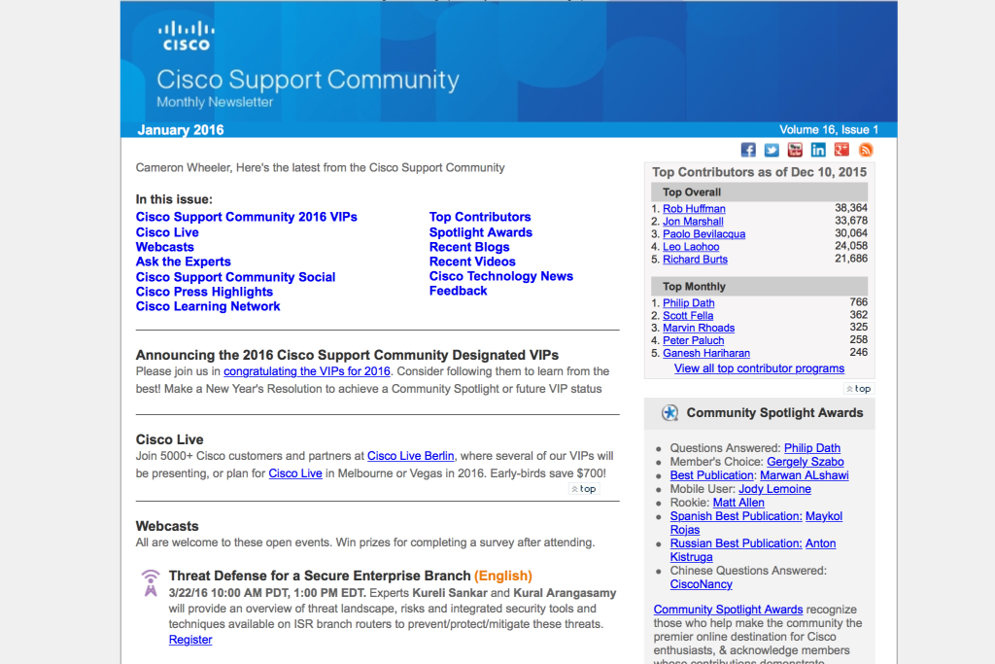This screenshot has width=995, height=664.
Task: Subscribe via the orange RSS icon
Action: 865,150
